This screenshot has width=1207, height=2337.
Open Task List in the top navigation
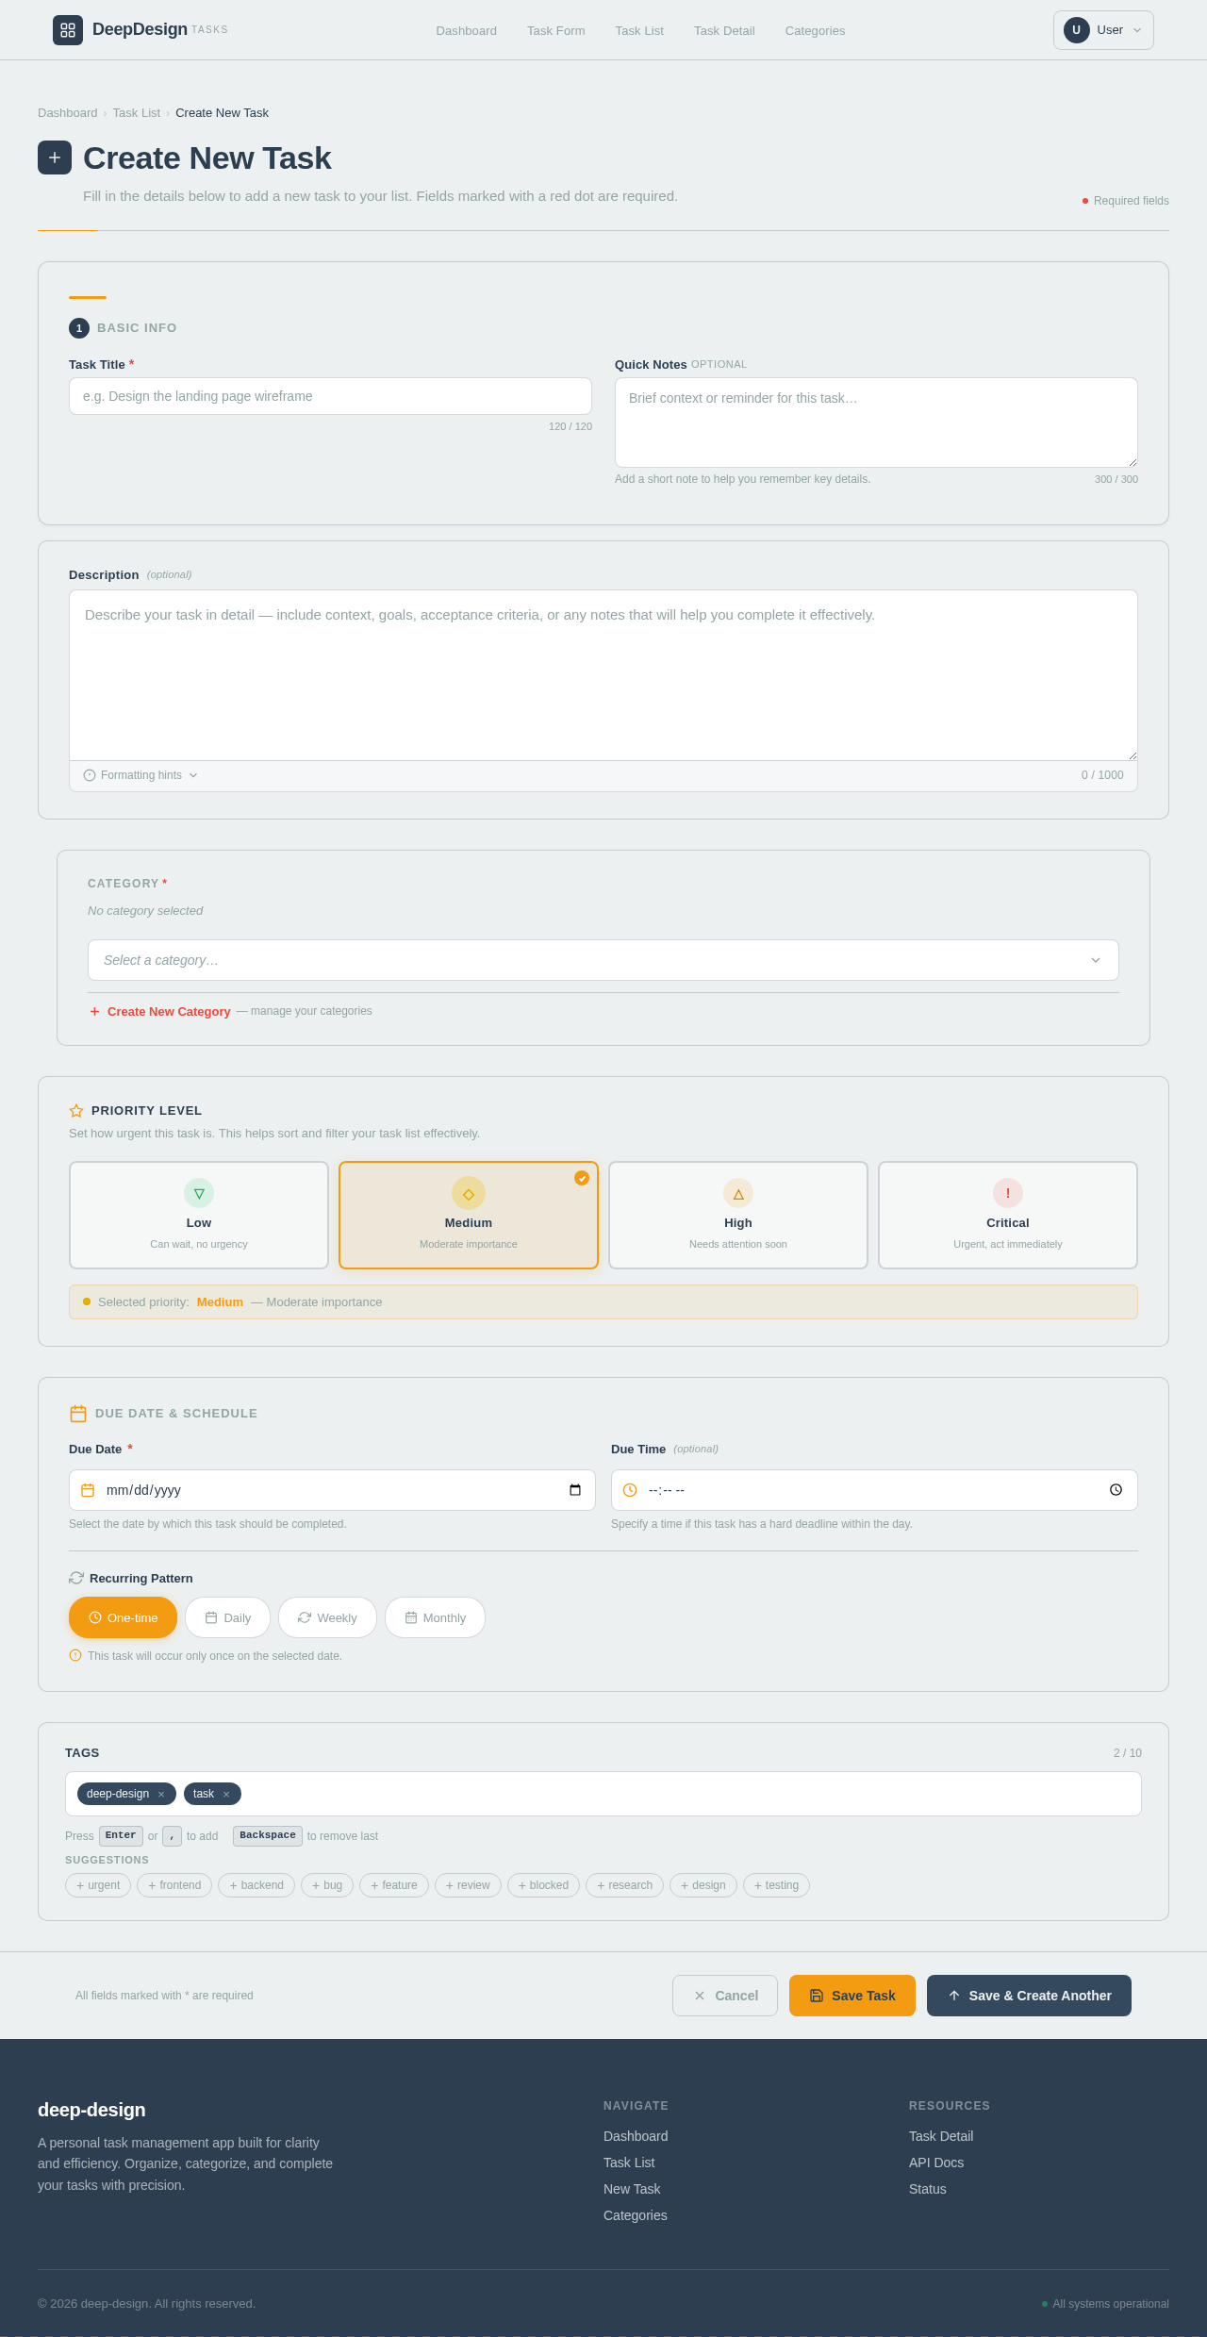click(x=639, y=30)
